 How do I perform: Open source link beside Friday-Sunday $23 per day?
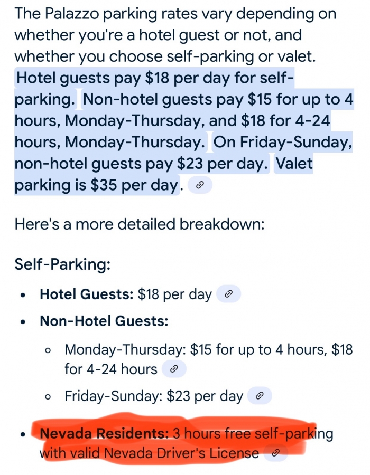pos(260,396)
